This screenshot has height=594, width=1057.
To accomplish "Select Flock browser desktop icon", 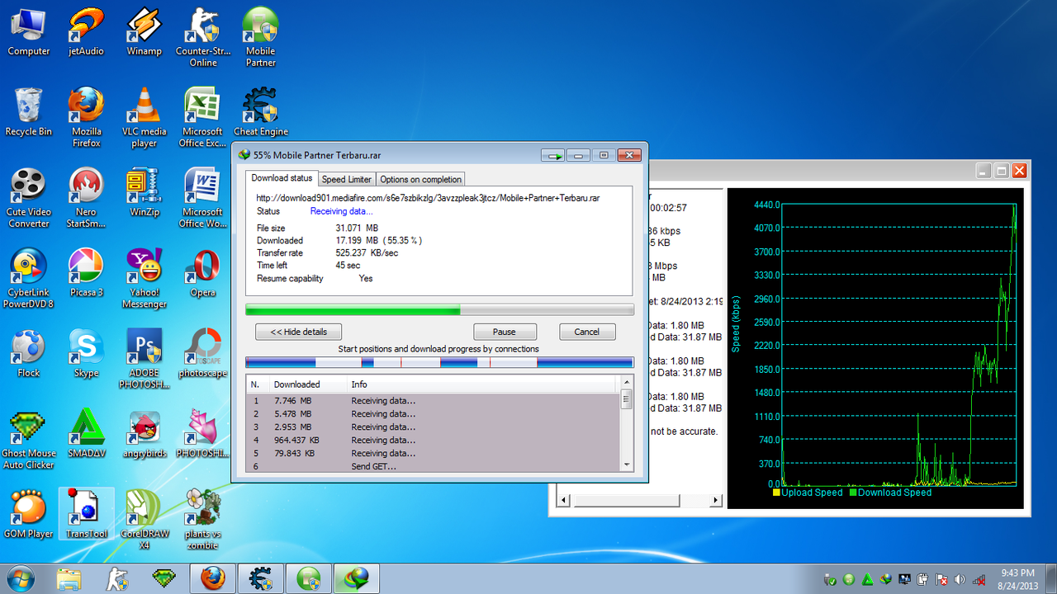I will (x=29, y=353).
